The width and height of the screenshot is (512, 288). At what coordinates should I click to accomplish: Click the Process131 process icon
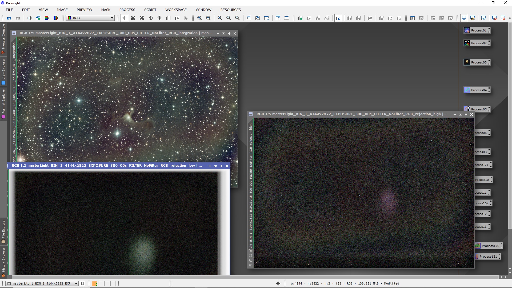point(488,257)
